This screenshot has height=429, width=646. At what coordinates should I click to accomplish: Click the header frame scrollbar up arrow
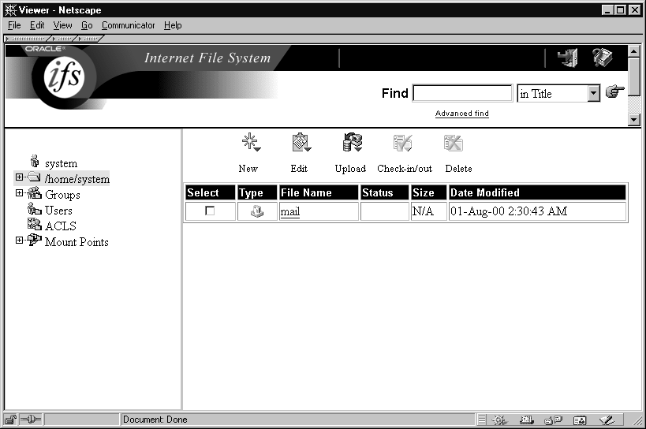[x=633, y=51]
